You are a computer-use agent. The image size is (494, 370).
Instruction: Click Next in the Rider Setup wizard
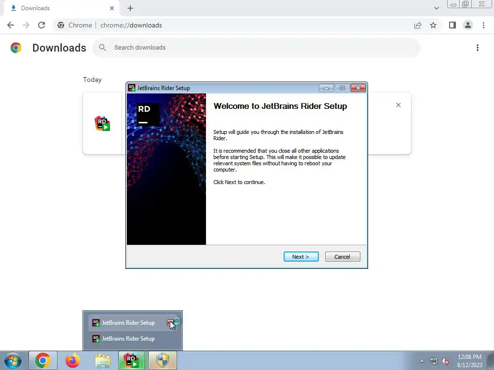pos(301,257)
